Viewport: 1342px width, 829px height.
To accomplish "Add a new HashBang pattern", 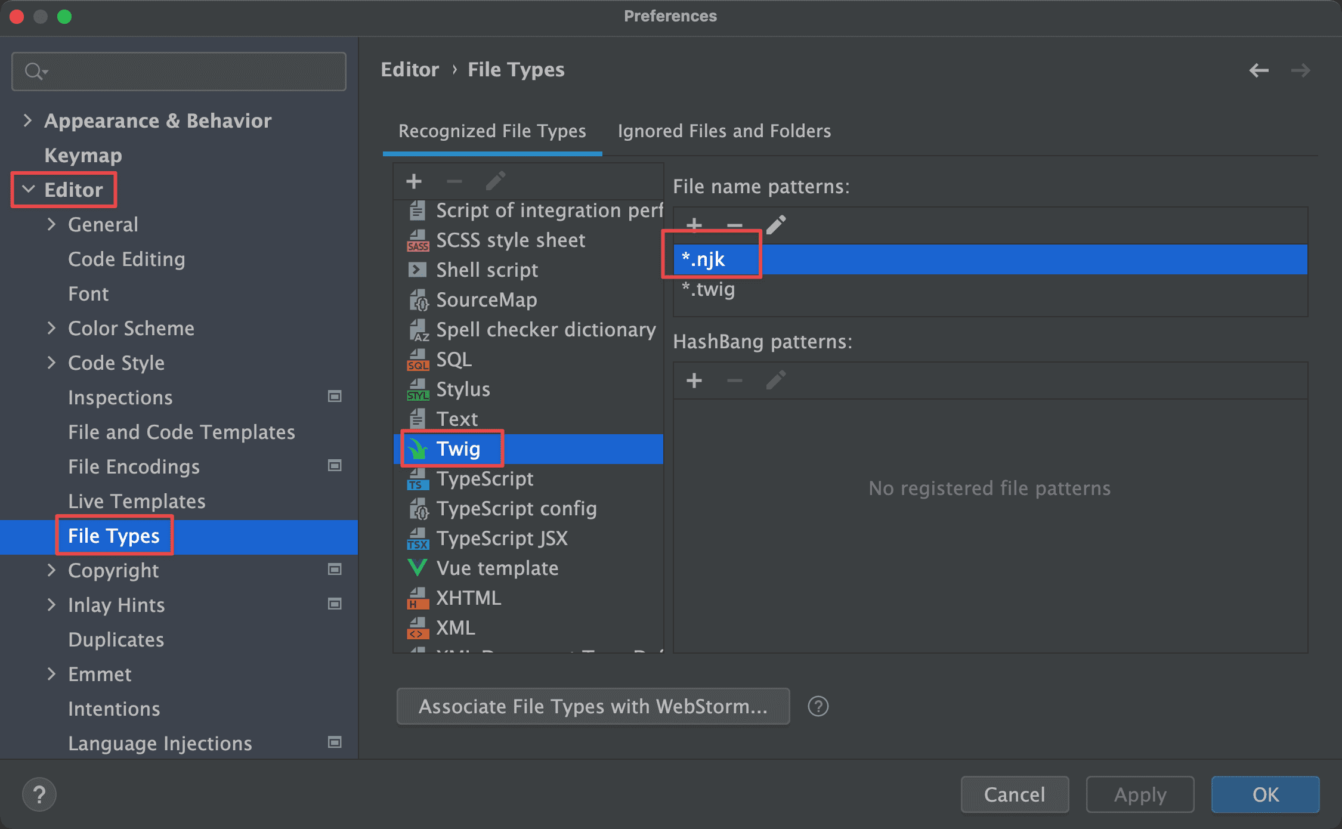I will coord(694,381).
